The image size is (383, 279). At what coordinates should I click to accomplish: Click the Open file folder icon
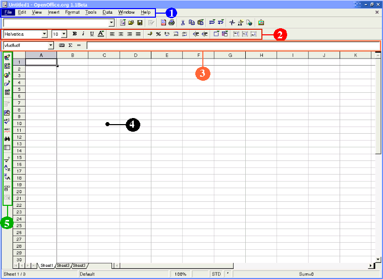pyautogui.click(x=131, y=23)
